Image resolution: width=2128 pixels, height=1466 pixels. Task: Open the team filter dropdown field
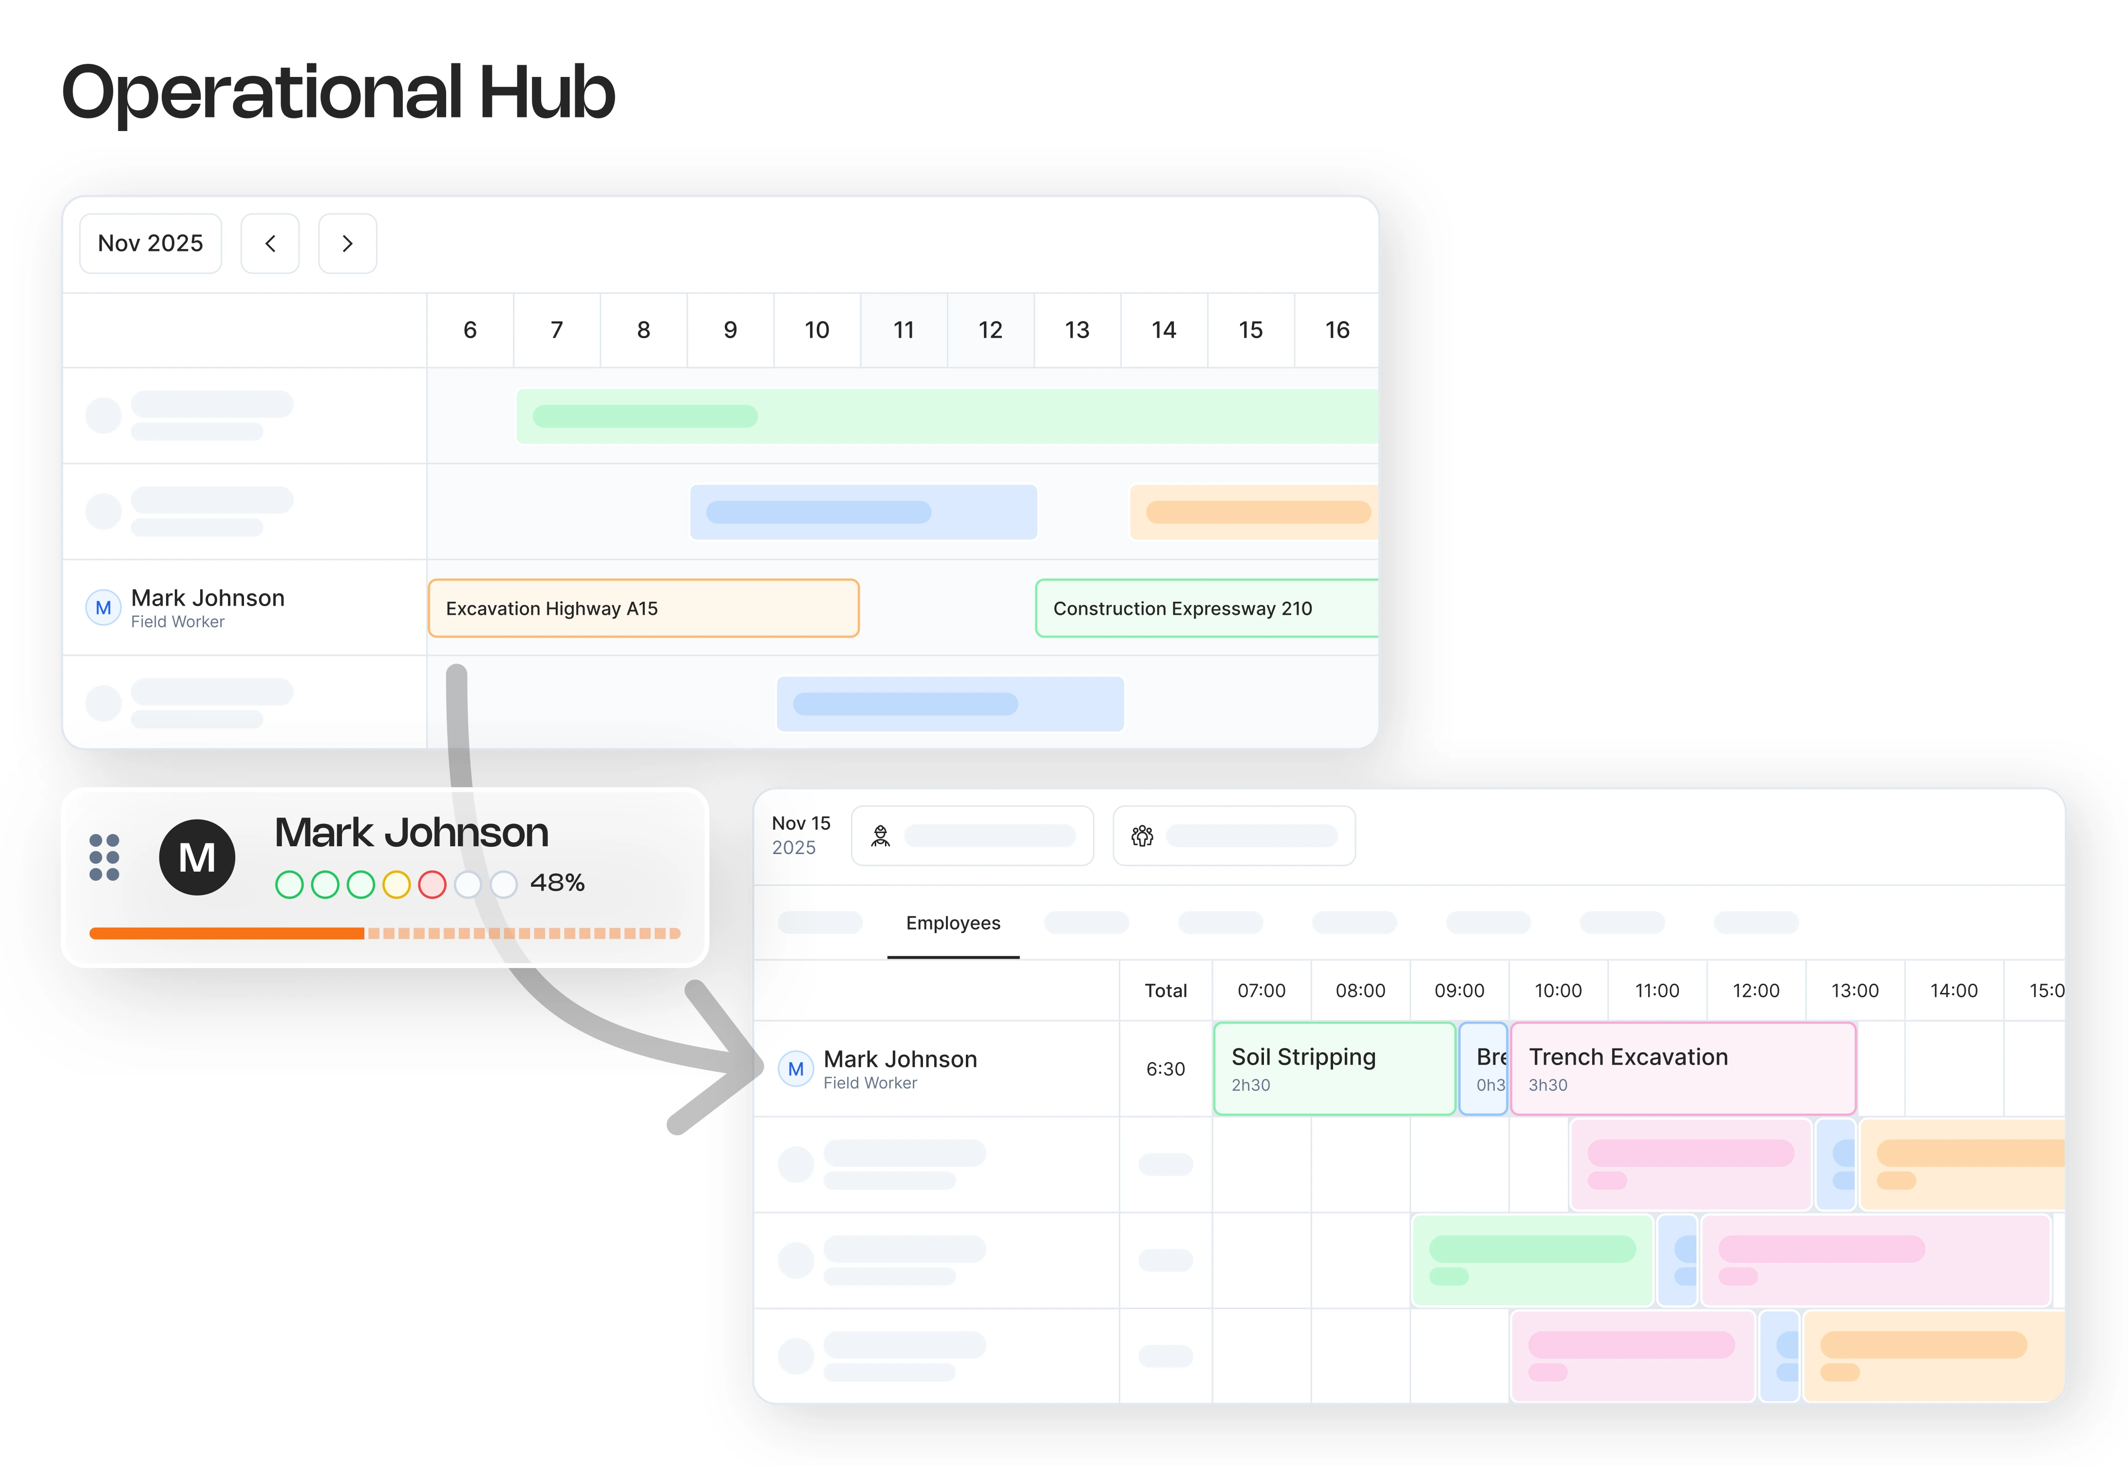pyautogui.click(x=1249, y=836)
